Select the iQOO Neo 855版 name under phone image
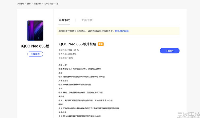The height and width of the screenshot is (118, 200). pyautogui.click(x=35, y=46)
